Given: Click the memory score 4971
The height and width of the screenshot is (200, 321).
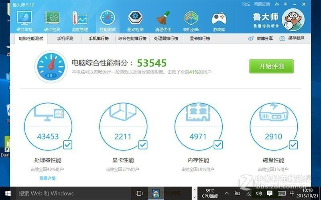Looking at the screenshot, I should click(198, 136).
